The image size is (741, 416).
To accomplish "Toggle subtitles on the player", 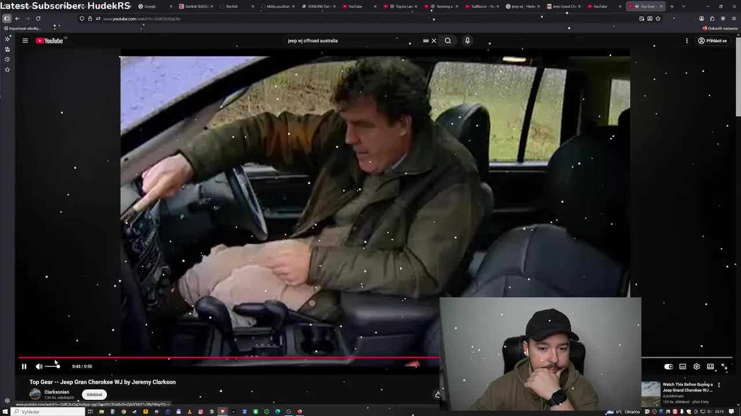I will pyautogui.click(x=683, y=366).
